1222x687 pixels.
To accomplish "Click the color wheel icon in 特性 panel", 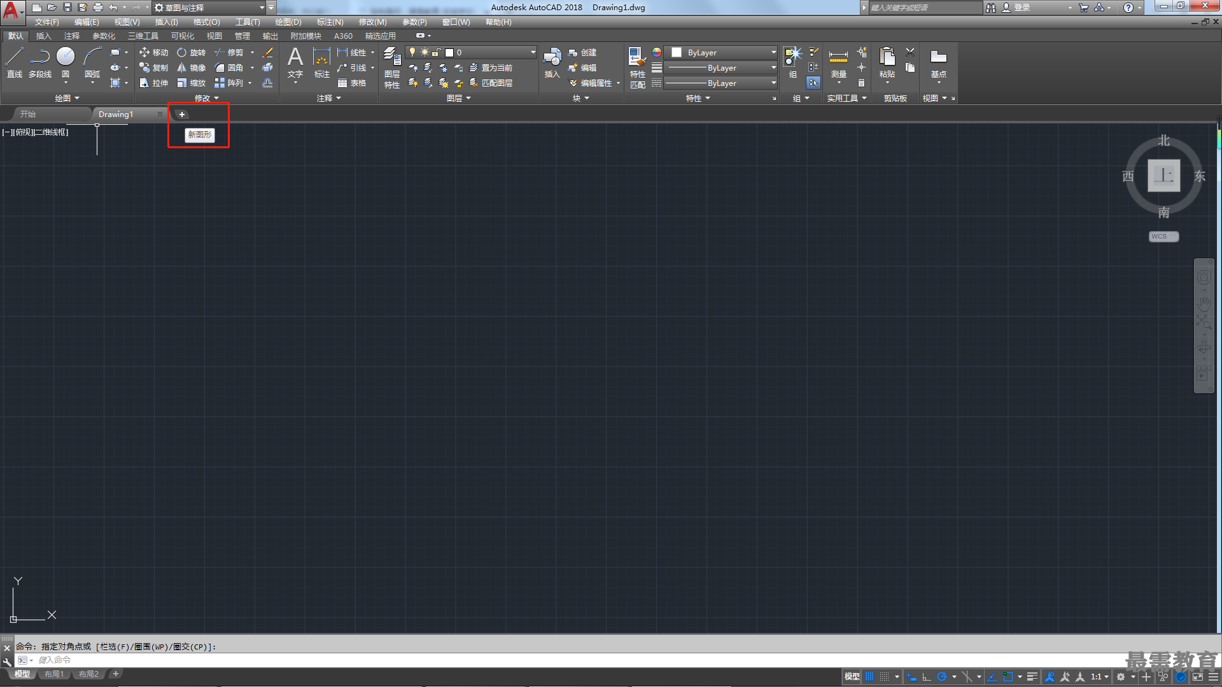I will pos(657,52).
